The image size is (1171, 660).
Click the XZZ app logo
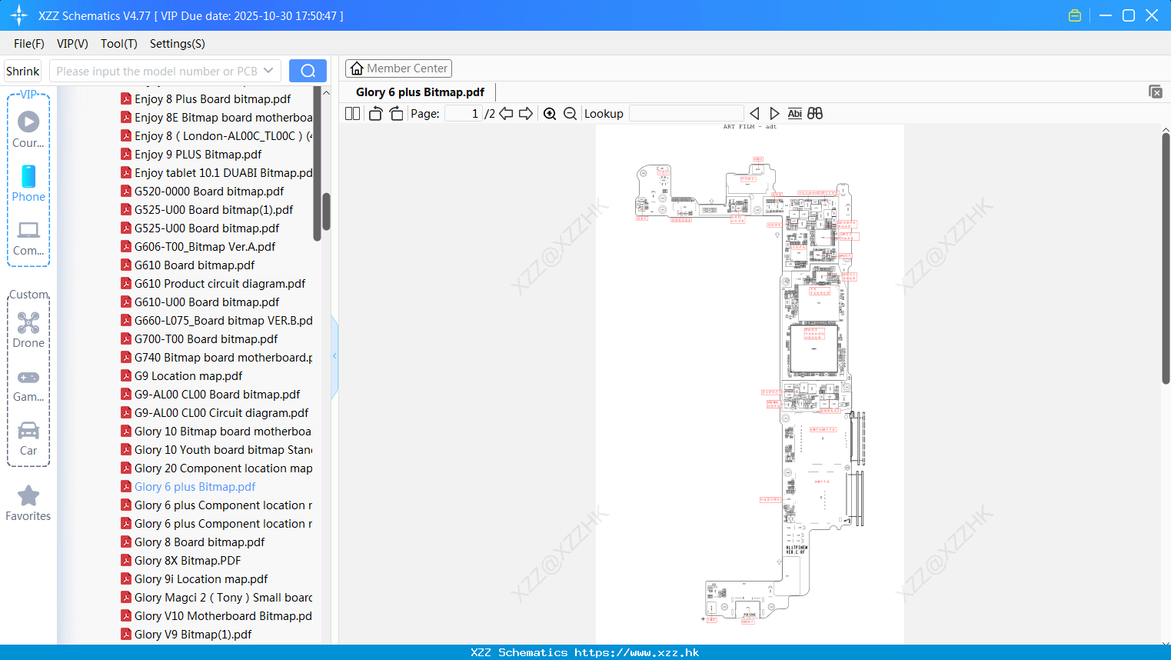tap(19, 15)
